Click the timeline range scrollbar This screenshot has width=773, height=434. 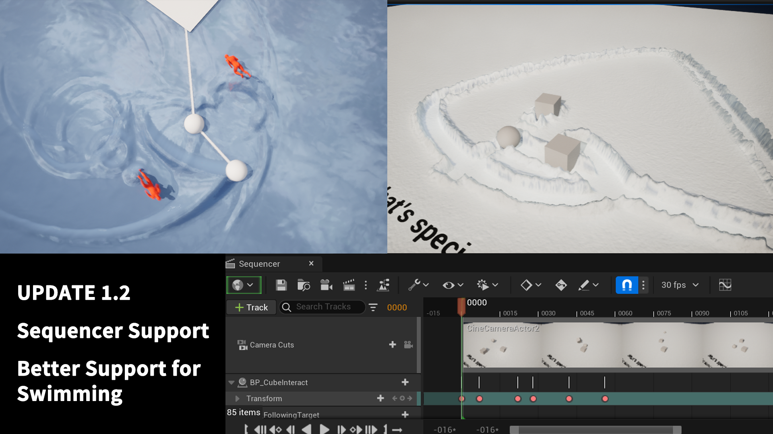pos(595,430)
